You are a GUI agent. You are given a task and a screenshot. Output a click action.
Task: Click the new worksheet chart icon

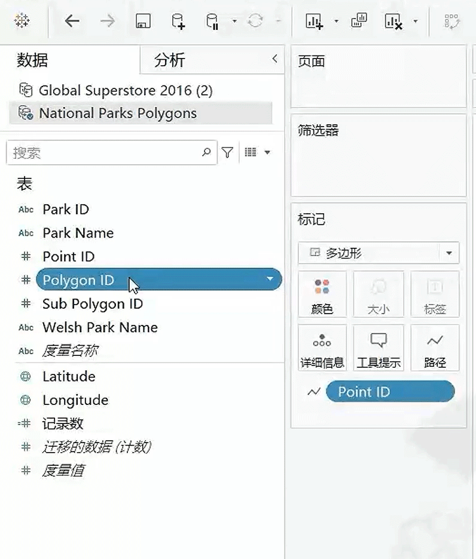(314, 21)
